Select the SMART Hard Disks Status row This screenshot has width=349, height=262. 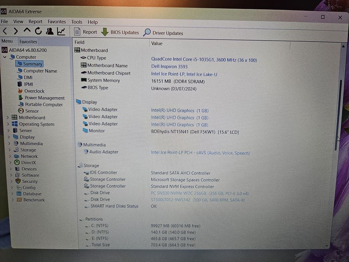pos(120,206)
